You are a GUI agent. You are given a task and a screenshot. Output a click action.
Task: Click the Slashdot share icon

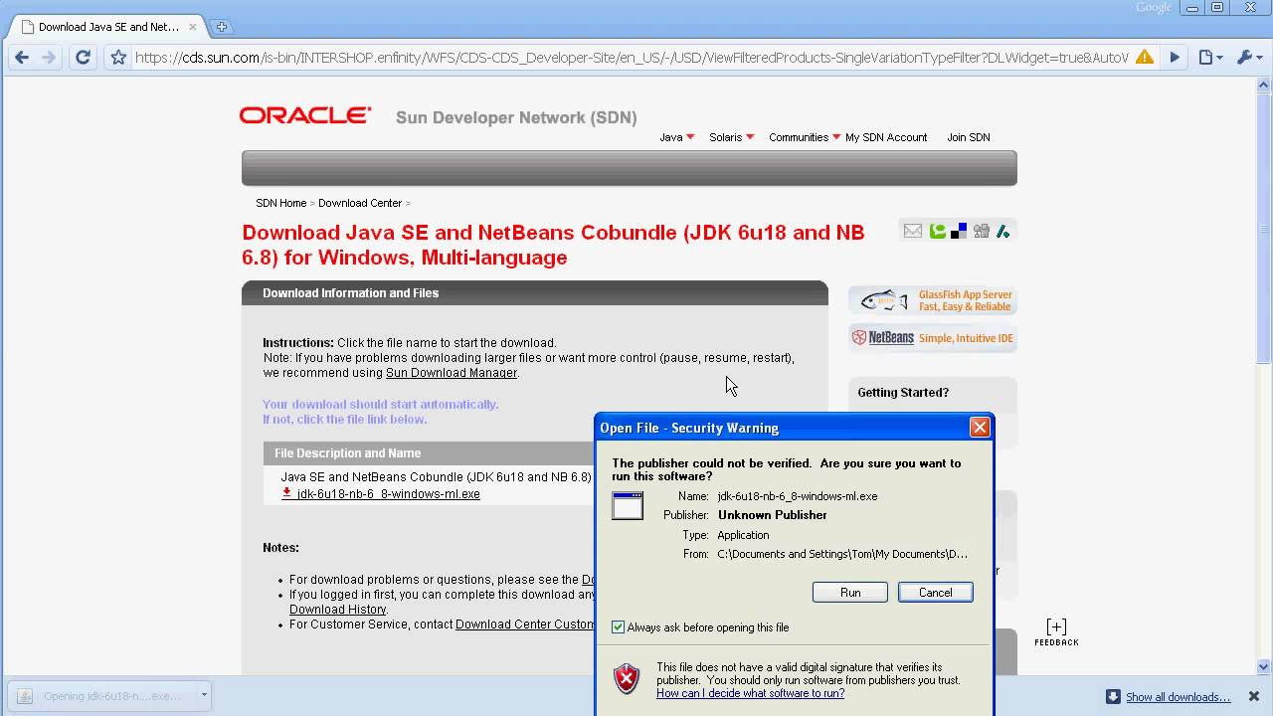[1002, 231]
